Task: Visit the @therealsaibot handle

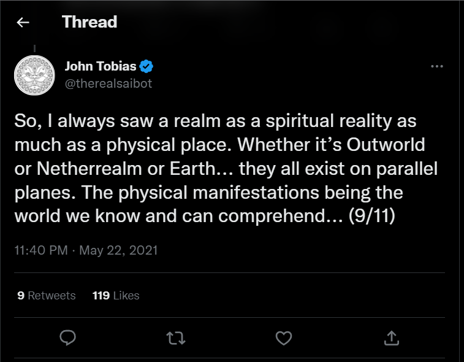Action: coord(108,83)
